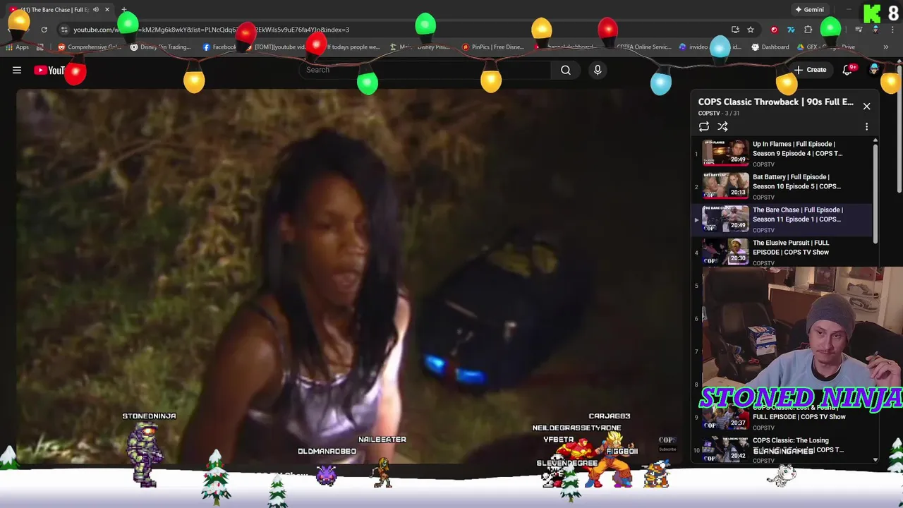
Task: Click the blue Tv extension icon
Action: coord(791,30)
